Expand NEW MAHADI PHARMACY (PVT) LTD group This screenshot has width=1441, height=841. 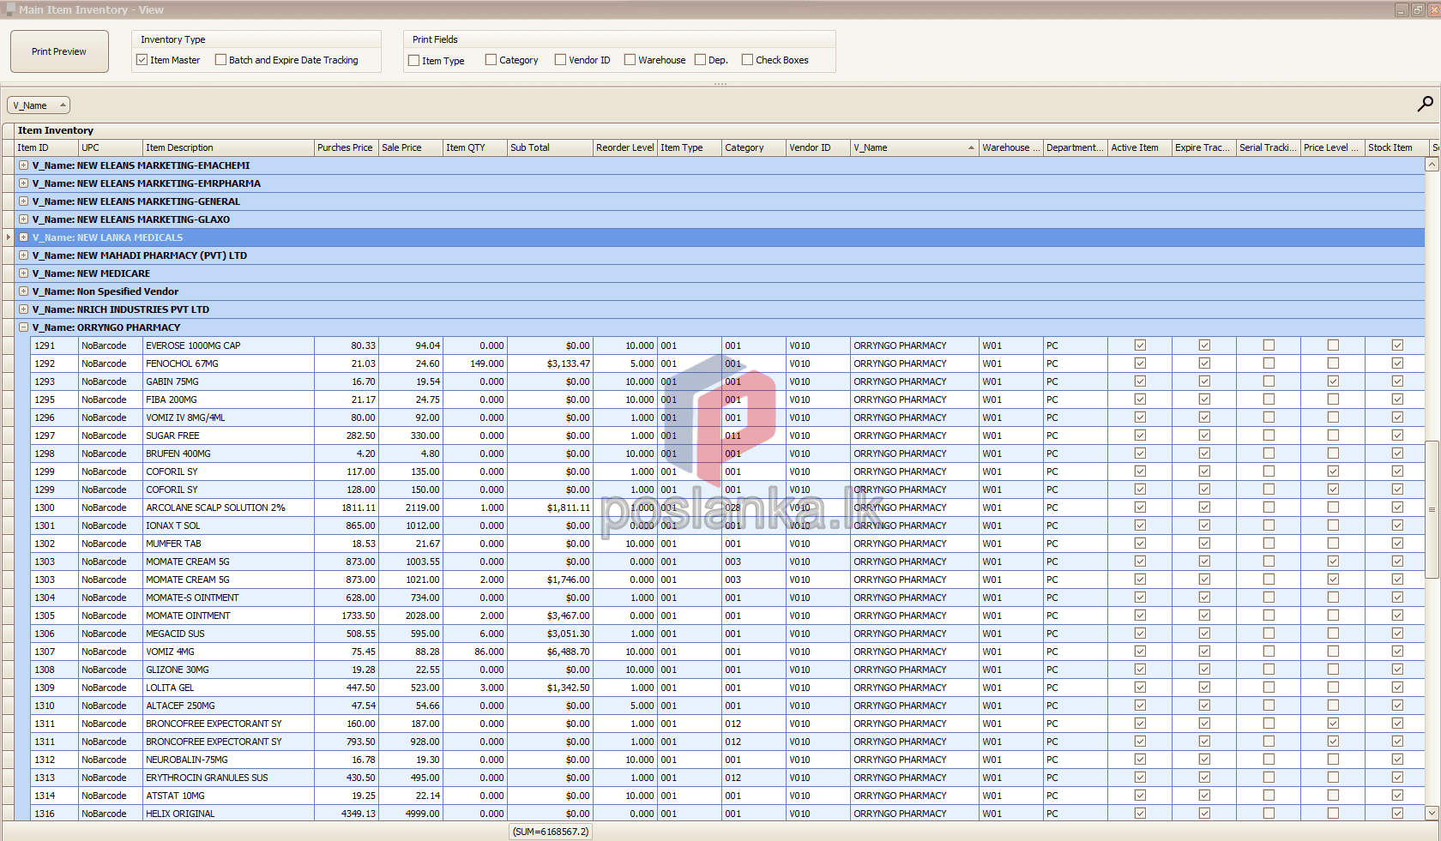coord(24,255)
